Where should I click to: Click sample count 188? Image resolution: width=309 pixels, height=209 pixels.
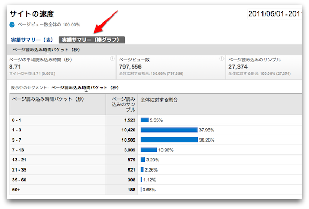tap(132, 190)
